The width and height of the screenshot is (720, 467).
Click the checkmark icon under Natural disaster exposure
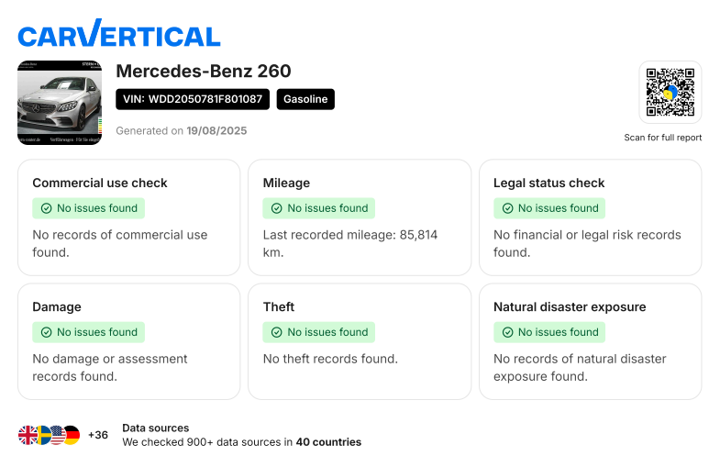tap(507, 332)
